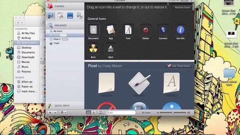Select the letter A font icon in Float
The height and width of the screenshot is (135, 240).
pos(171,83)
